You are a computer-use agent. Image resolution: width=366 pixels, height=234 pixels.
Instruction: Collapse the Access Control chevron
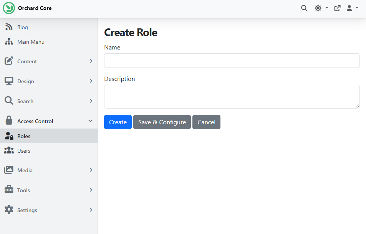point(90,121)
